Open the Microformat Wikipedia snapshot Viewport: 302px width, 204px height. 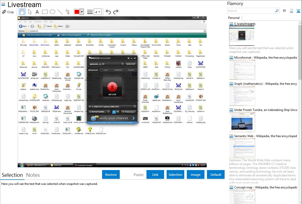[x=265, y=58]
